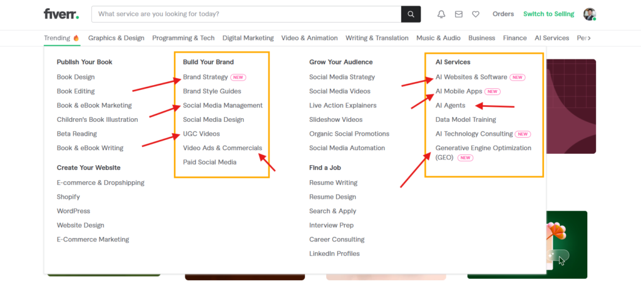Select Social Media Management option
Image resolution: width=641 pixels, height=287 pixels.
point(222,105)
